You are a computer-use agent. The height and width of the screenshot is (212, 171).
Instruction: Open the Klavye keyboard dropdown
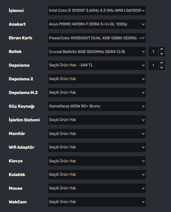tap(97, 161)
